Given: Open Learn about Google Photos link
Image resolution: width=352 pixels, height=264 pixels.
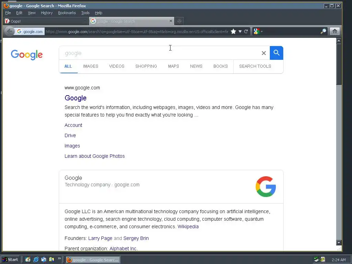Looking at the screenshot, I should pos(95,156).
